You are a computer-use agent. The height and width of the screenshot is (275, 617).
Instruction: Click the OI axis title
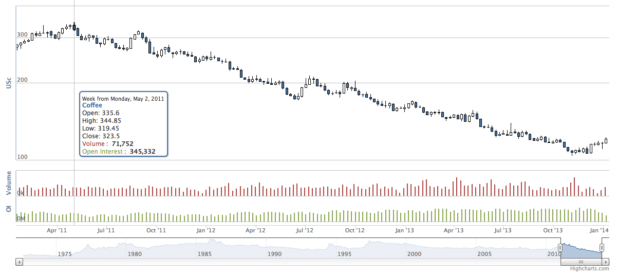point(9,208)
